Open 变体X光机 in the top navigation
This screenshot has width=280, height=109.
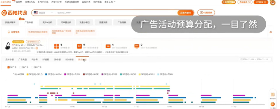pyautogui.click(x=30, y=2)
